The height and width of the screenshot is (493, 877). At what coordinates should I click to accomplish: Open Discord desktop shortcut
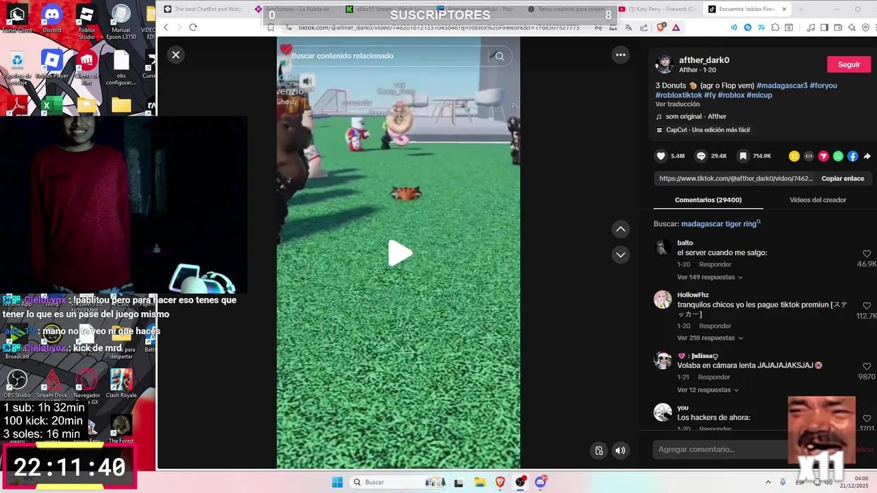click(52, 19)
